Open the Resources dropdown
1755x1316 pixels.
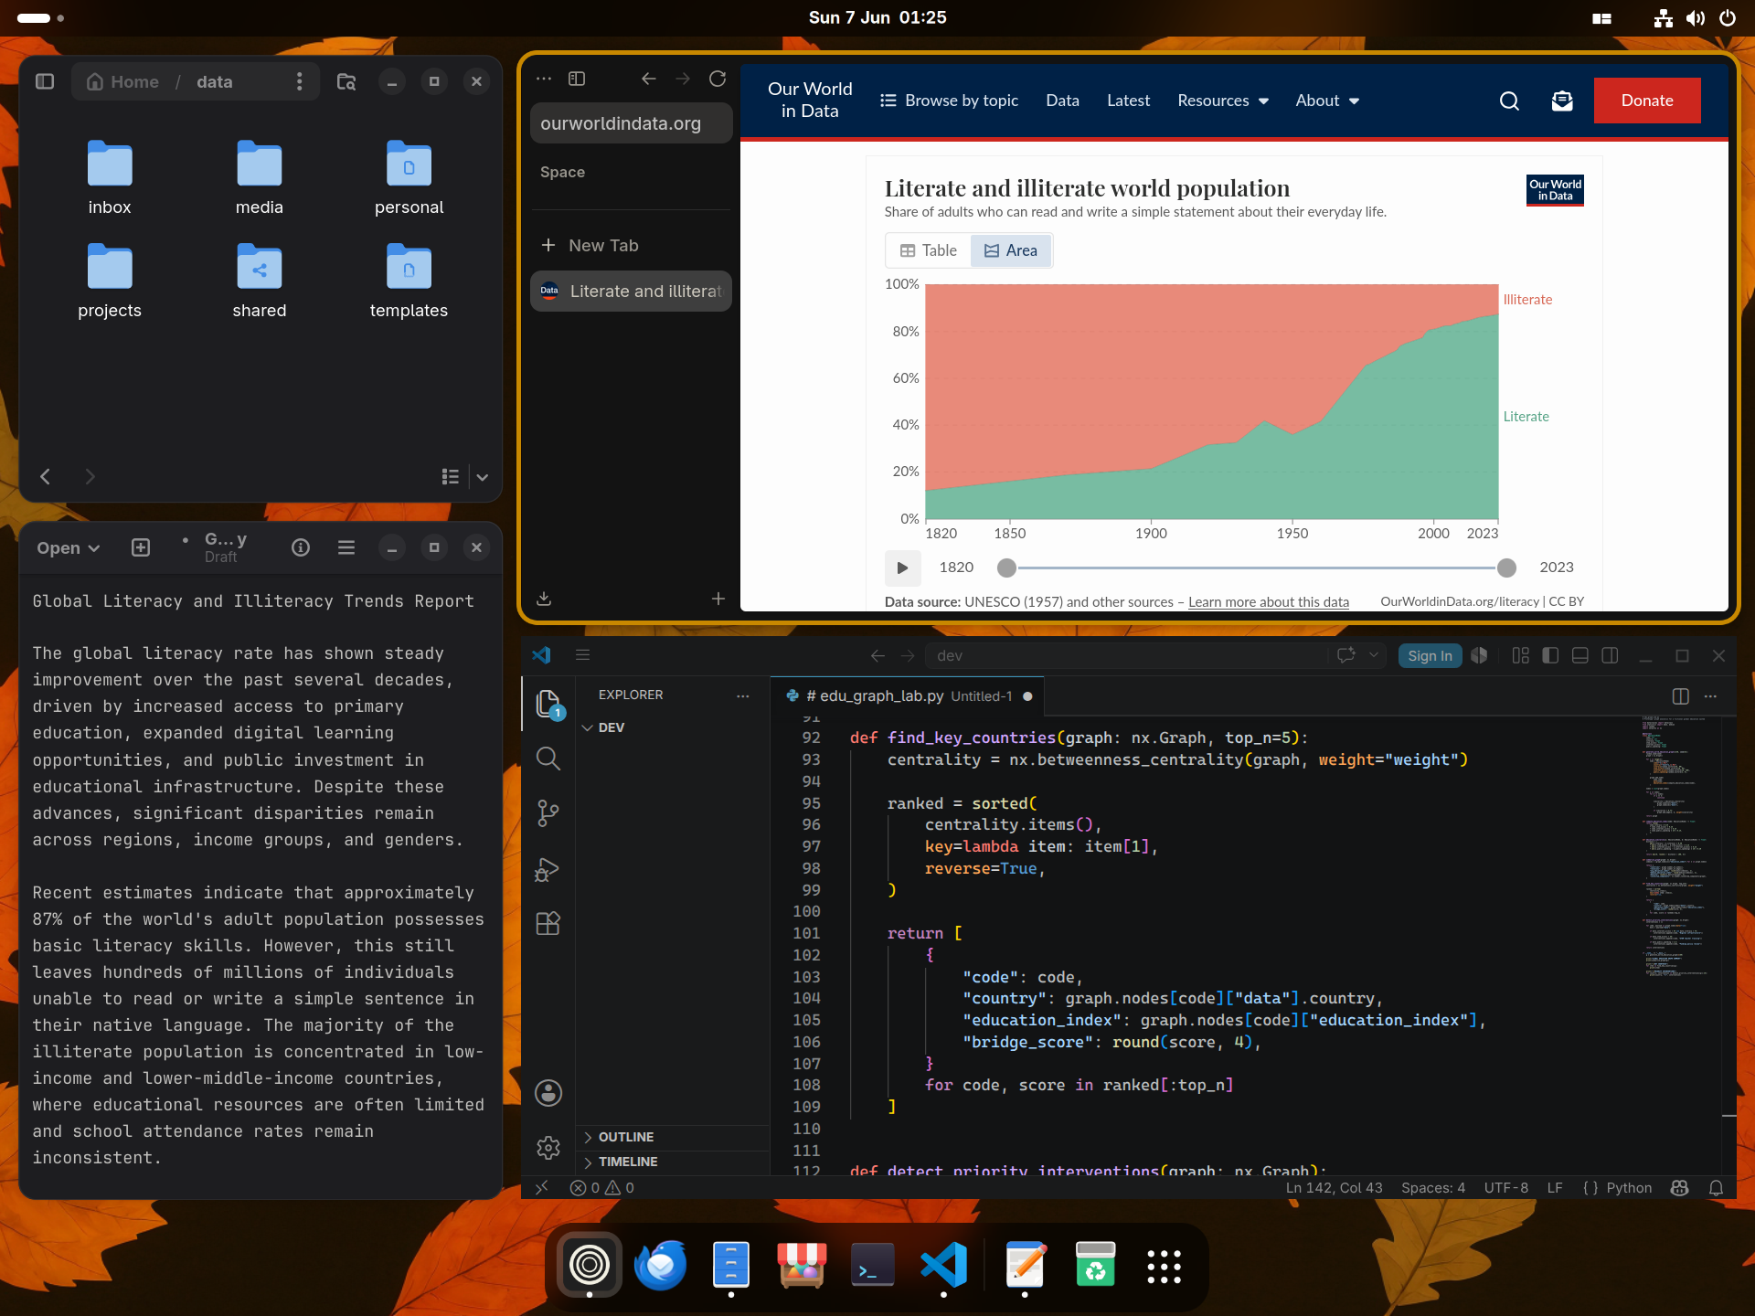click(x=1223, y=101)
